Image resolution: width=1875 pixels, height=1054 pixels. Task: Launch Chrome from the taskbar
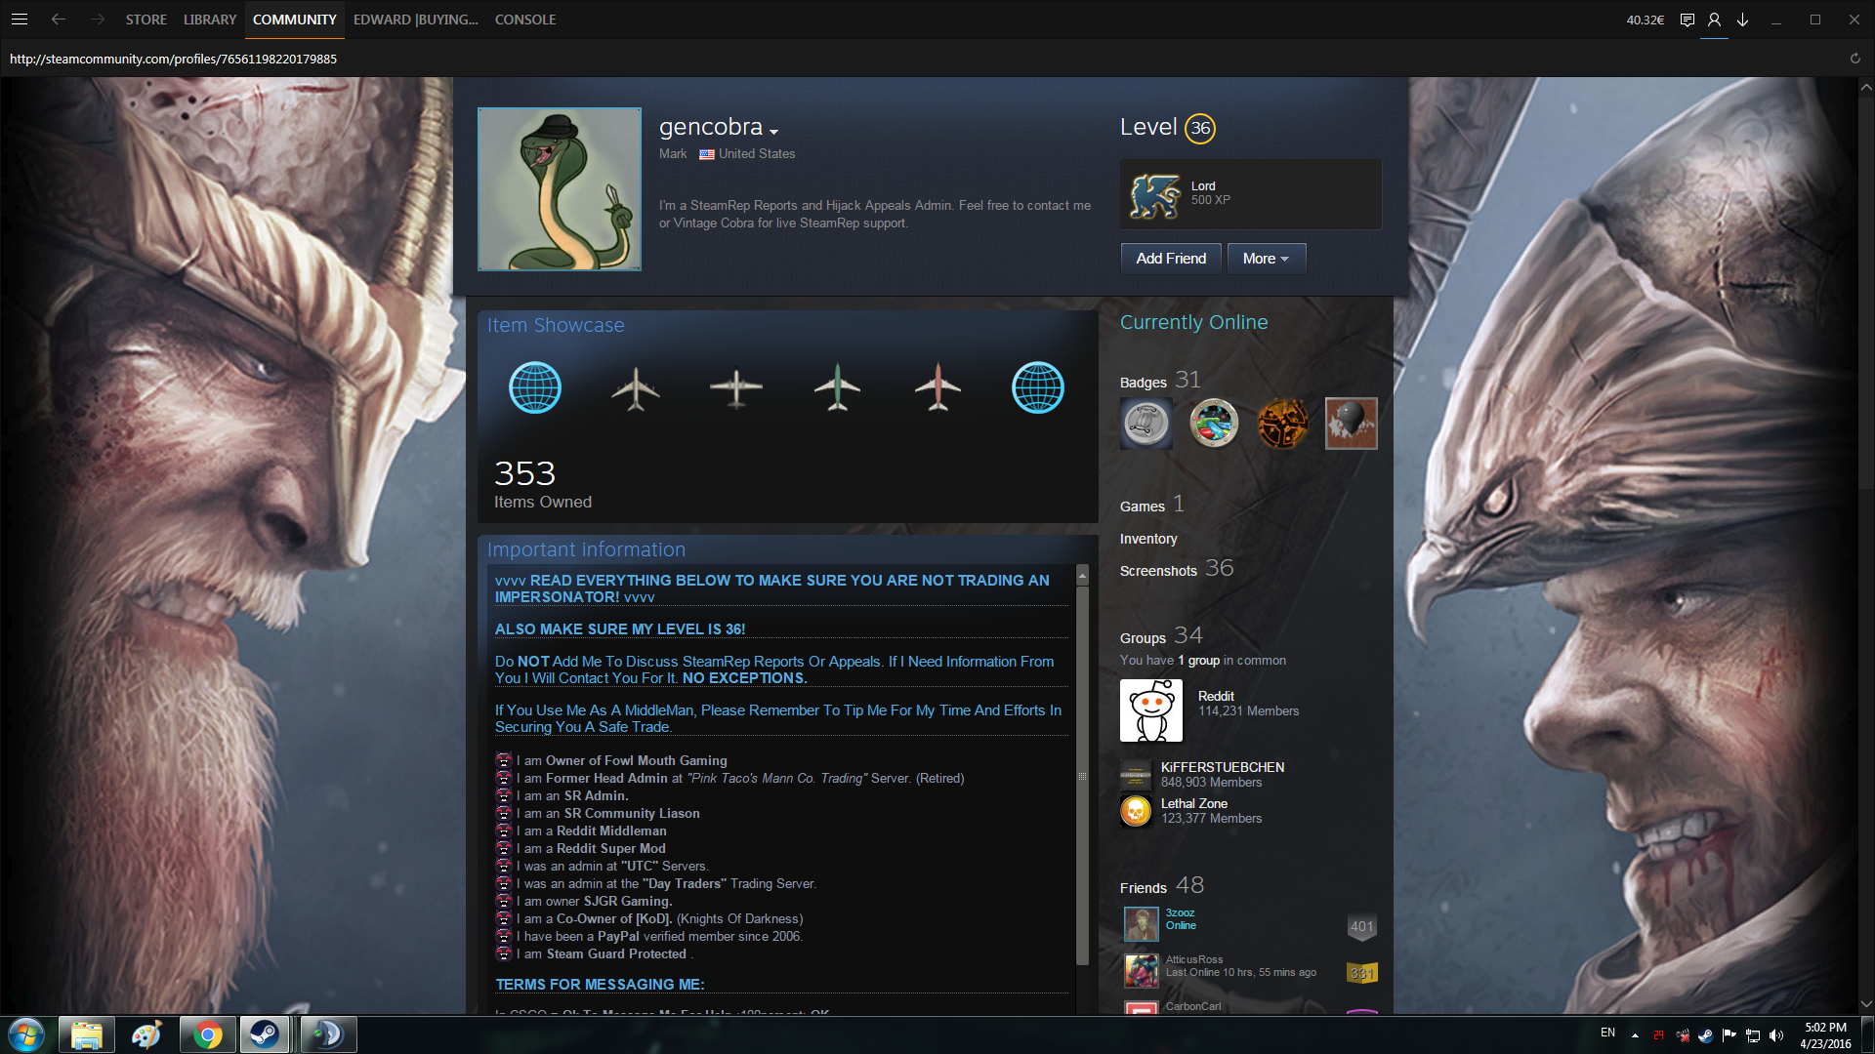[x=207, y=1034]
